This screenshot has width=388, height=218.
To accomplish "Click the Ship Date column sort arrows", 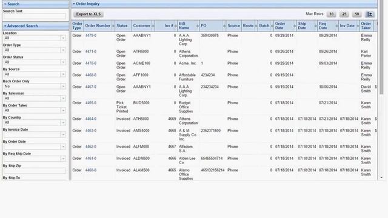I will (x=315, y=26).
